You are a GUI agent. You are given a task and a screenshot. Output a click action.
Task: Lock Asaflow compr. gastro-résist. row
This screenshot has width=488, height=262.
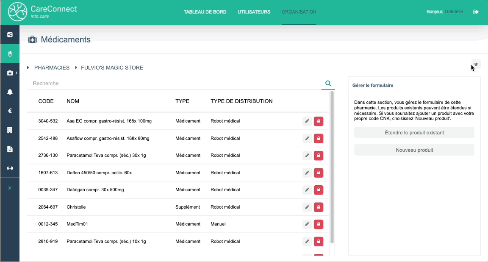319,138
